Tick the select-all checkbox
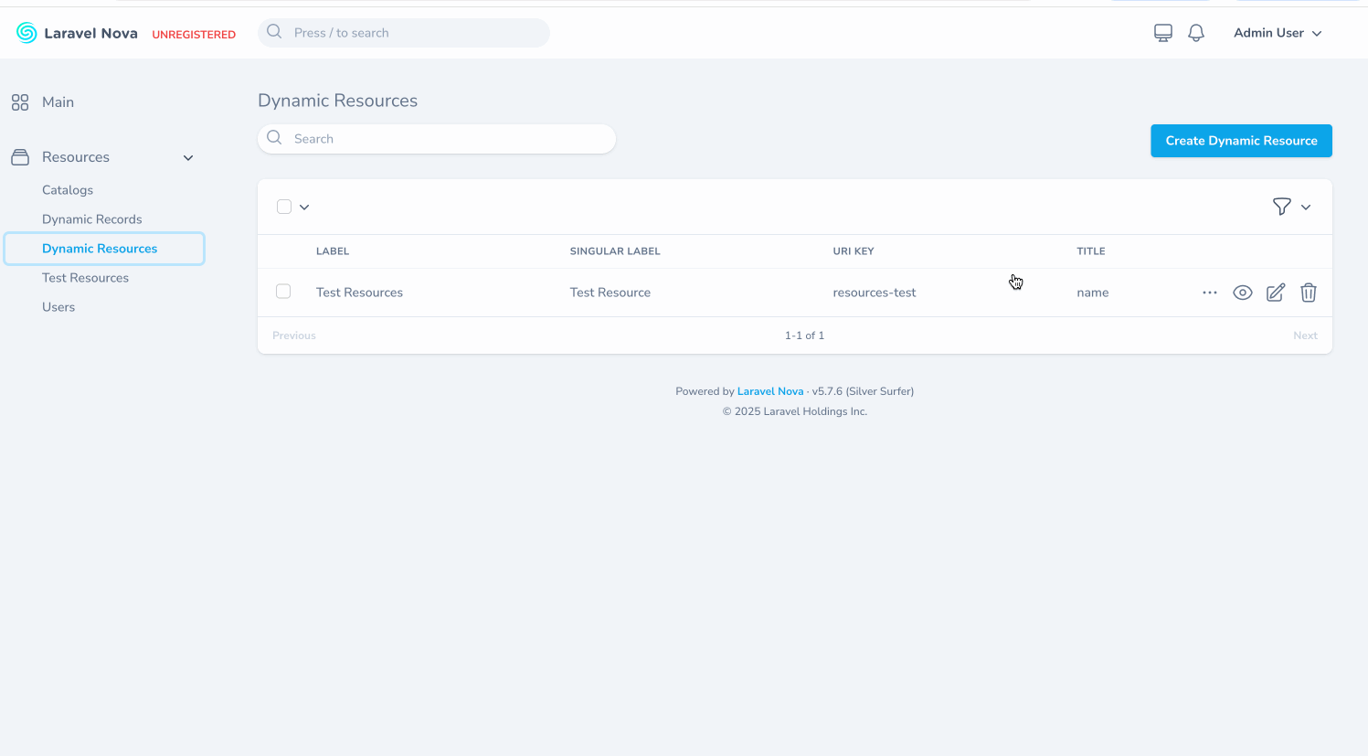This screenshot has height=756, width=1368. coord(284,207)
